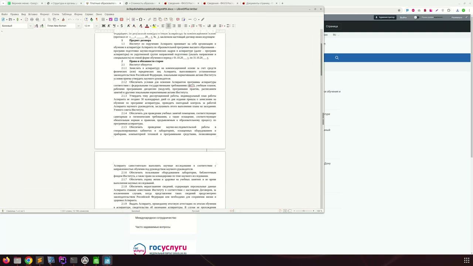This screenshot has height=266, width=473.
Task: Toggle Strikethrough (S) formatting
Action: point(122,25)
